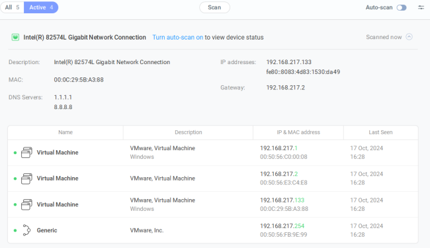This screenshot has width=430, height=248.
Task: Click the 'Turn auto-scan on' link
Action: (x=178, y=37)
